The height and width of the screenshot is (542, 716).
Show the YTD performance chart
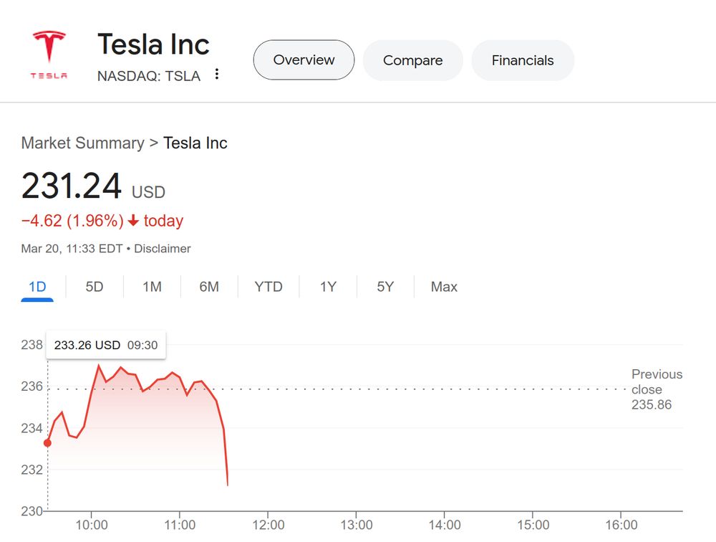click(268, 286)
